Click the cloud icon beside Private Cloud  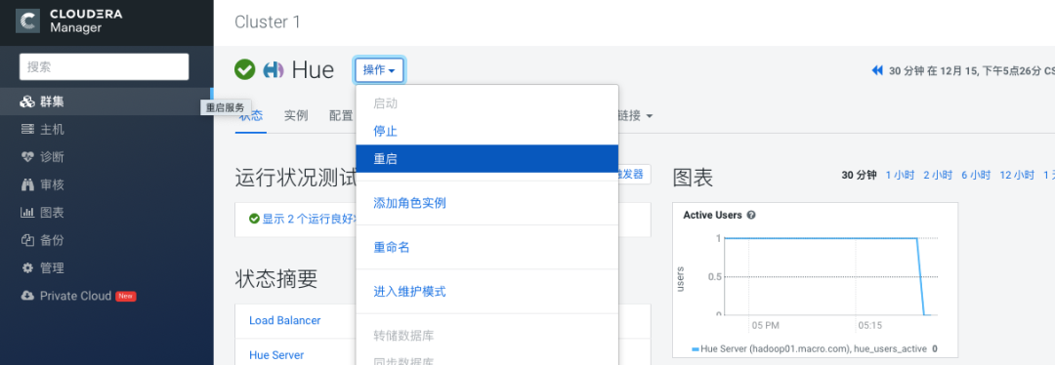(x=27, y=296)
